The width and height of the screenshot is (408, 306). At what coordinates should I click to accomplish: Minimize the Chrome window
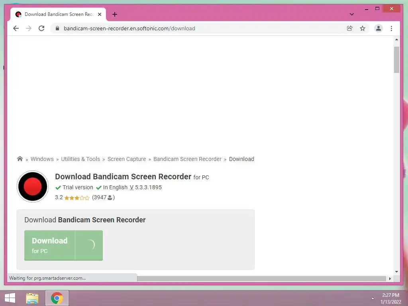tap(367, 9)
